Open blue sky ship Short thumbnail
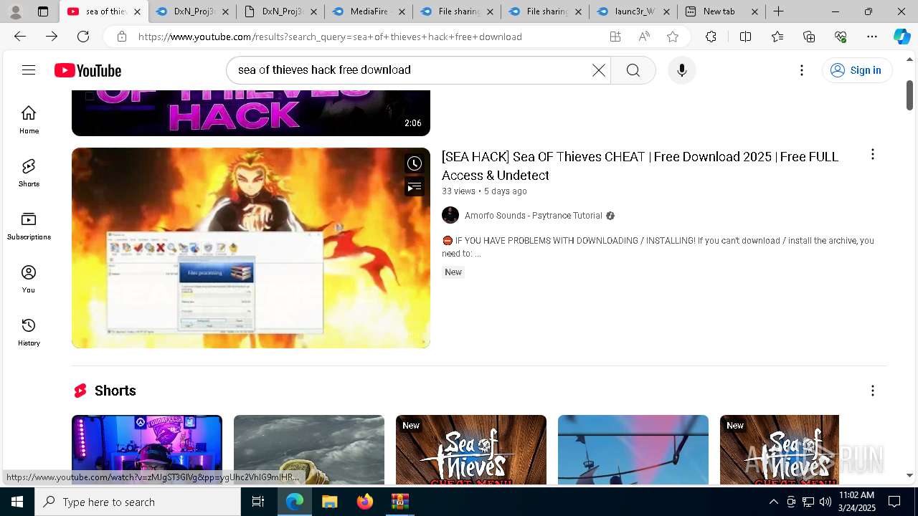This screenshot has width=918, height=516. [633, 449]
